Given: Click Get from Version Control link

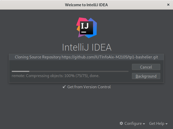Looking at the screenshot, I should coord(89,87).
